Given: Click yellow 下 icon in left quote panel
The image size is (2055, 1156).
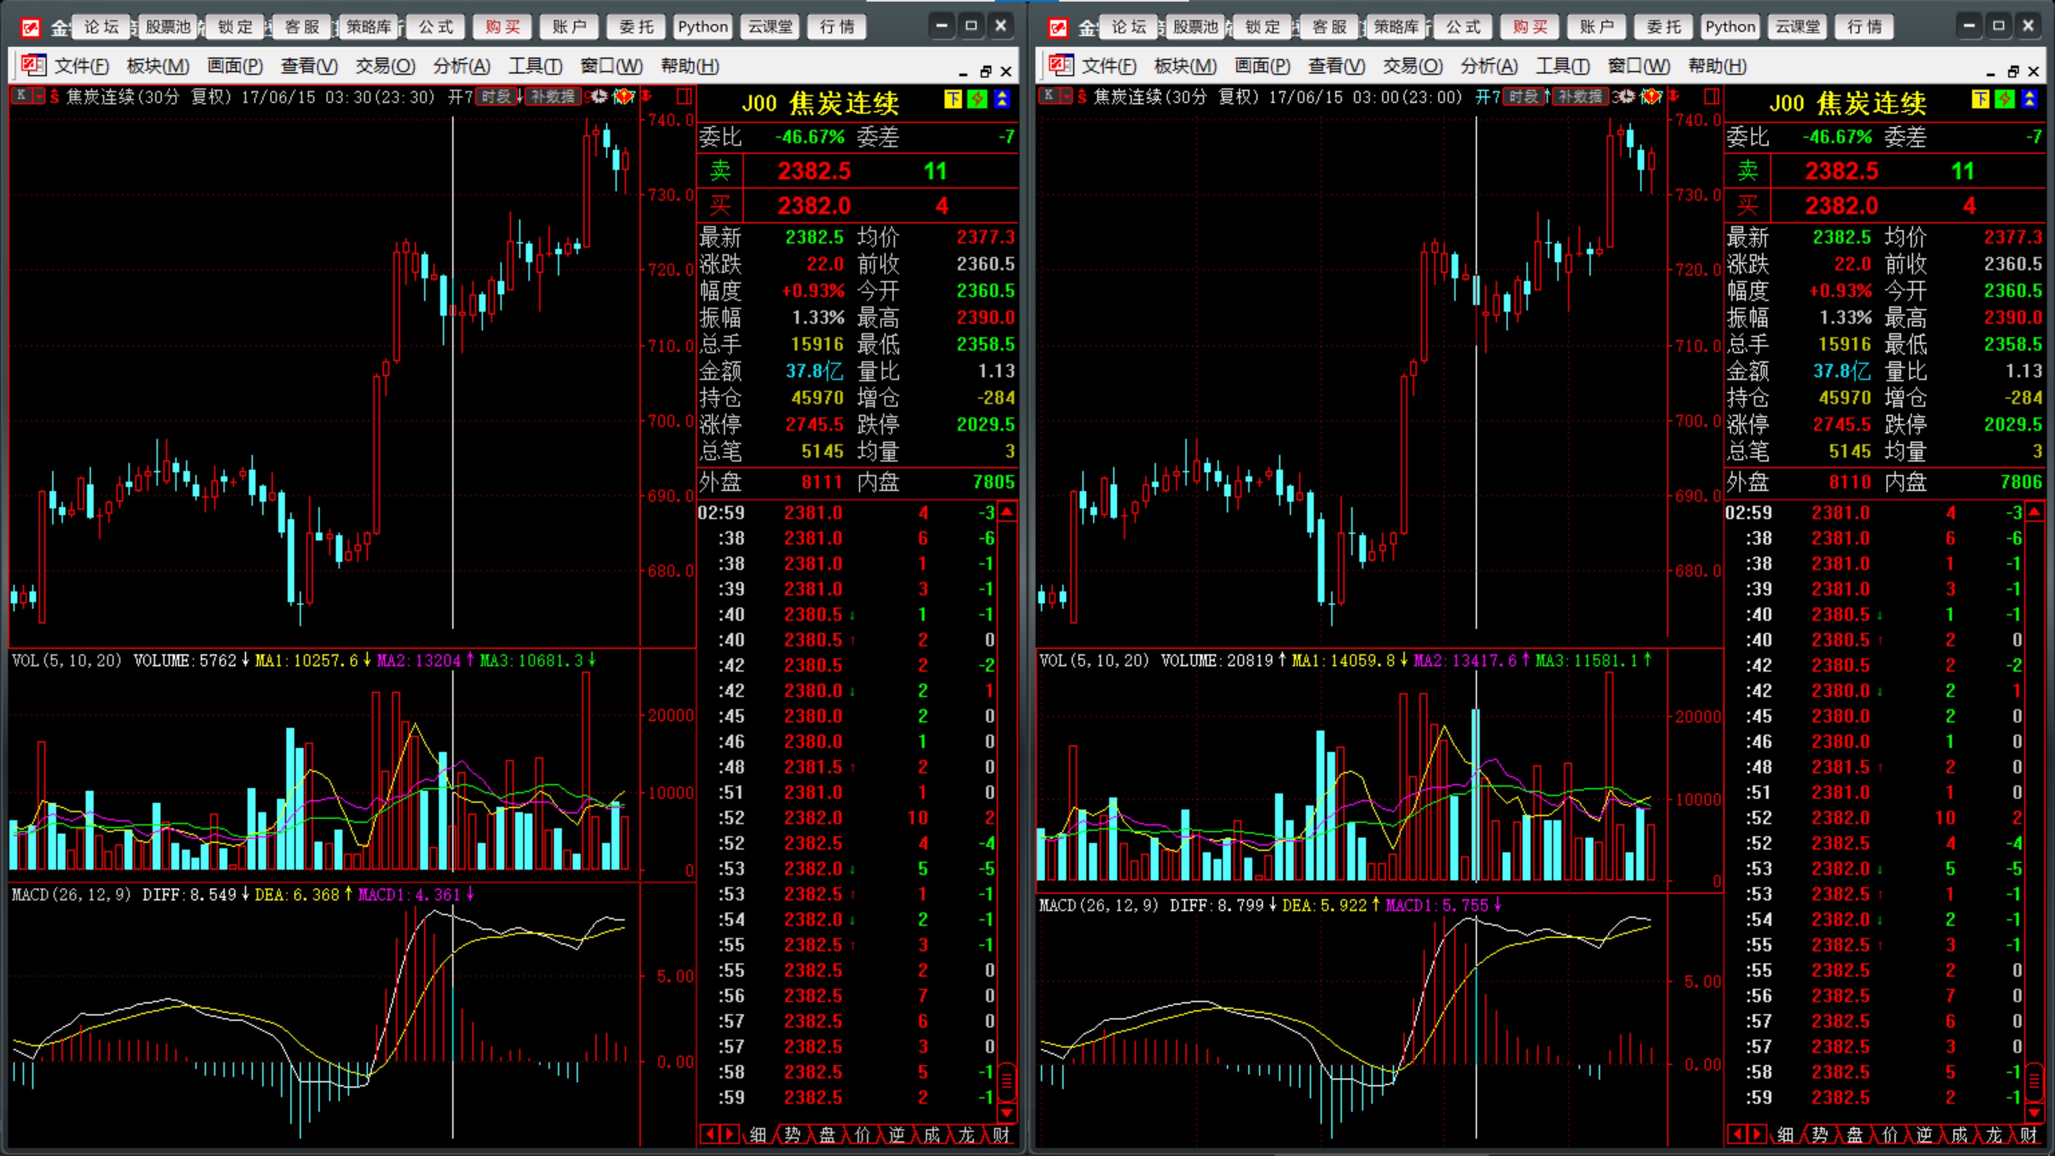Looking at the screenshot, I should [x=953, y=99].
